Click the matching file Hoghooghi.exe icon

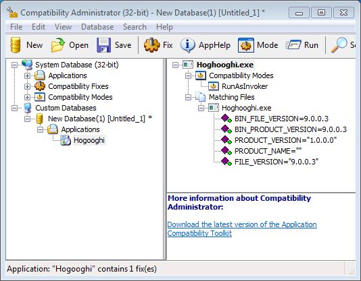click(214, 108)
